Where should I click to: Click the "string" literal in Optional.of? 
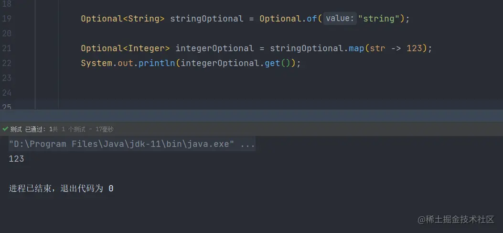tap(379, 19)
